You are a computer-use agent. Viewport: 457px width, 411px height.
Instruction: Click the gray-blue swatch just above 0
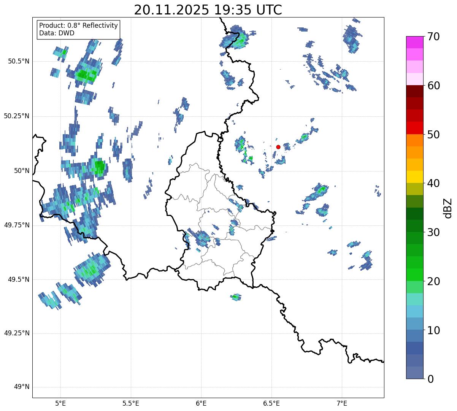[414, 373]
